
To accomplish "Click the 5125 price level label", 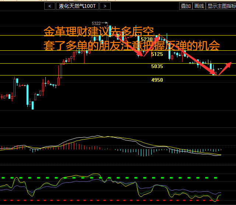I will (157, 54).
